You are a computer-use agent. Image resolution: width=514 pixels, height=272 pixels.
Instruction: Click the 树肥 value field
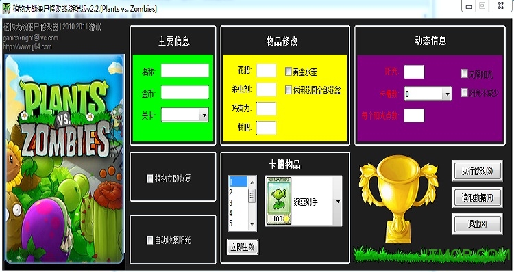tap(266, 128)
